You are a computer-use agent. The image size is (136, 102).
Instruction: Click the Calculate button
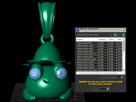coord(101,89)
